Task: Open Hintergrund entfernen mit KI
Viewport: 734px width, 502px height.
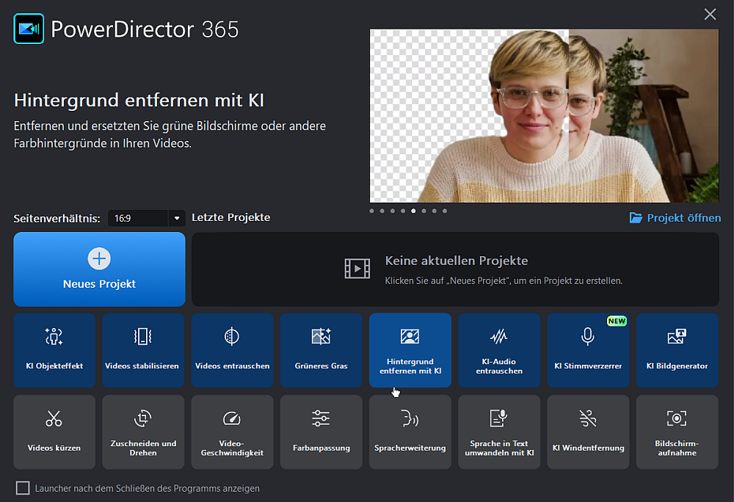Action: pyautogui.click(x=410, y=350)
